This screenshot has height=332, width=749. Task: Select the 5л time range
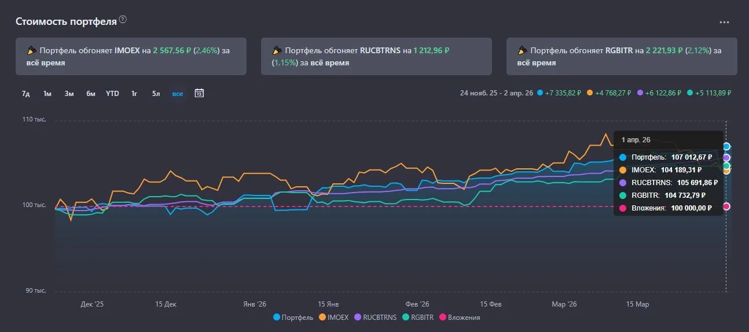coord(156,94)
